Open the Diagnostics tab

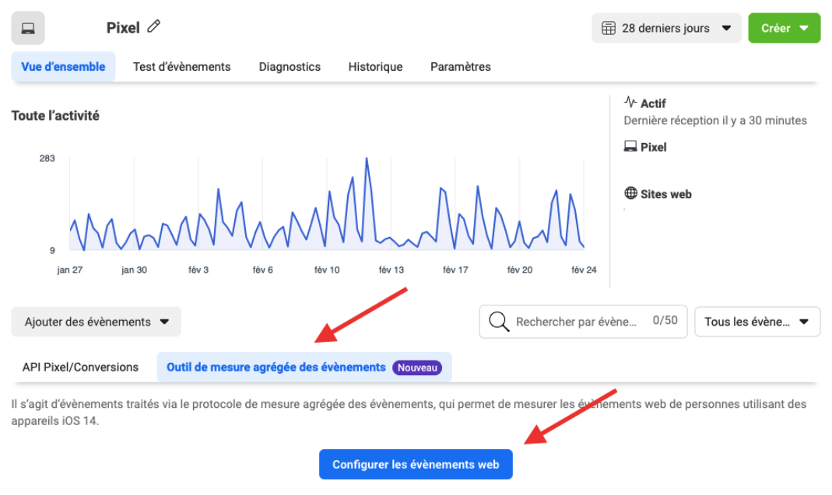[290, 67]
